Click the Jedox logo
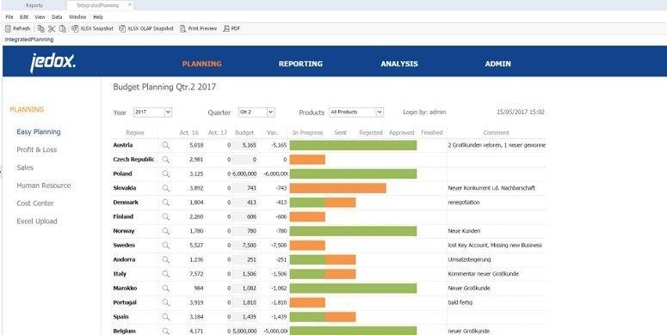The width and height of the screenshot is (667, 335). pyautogui.click(x=52, y=63)
